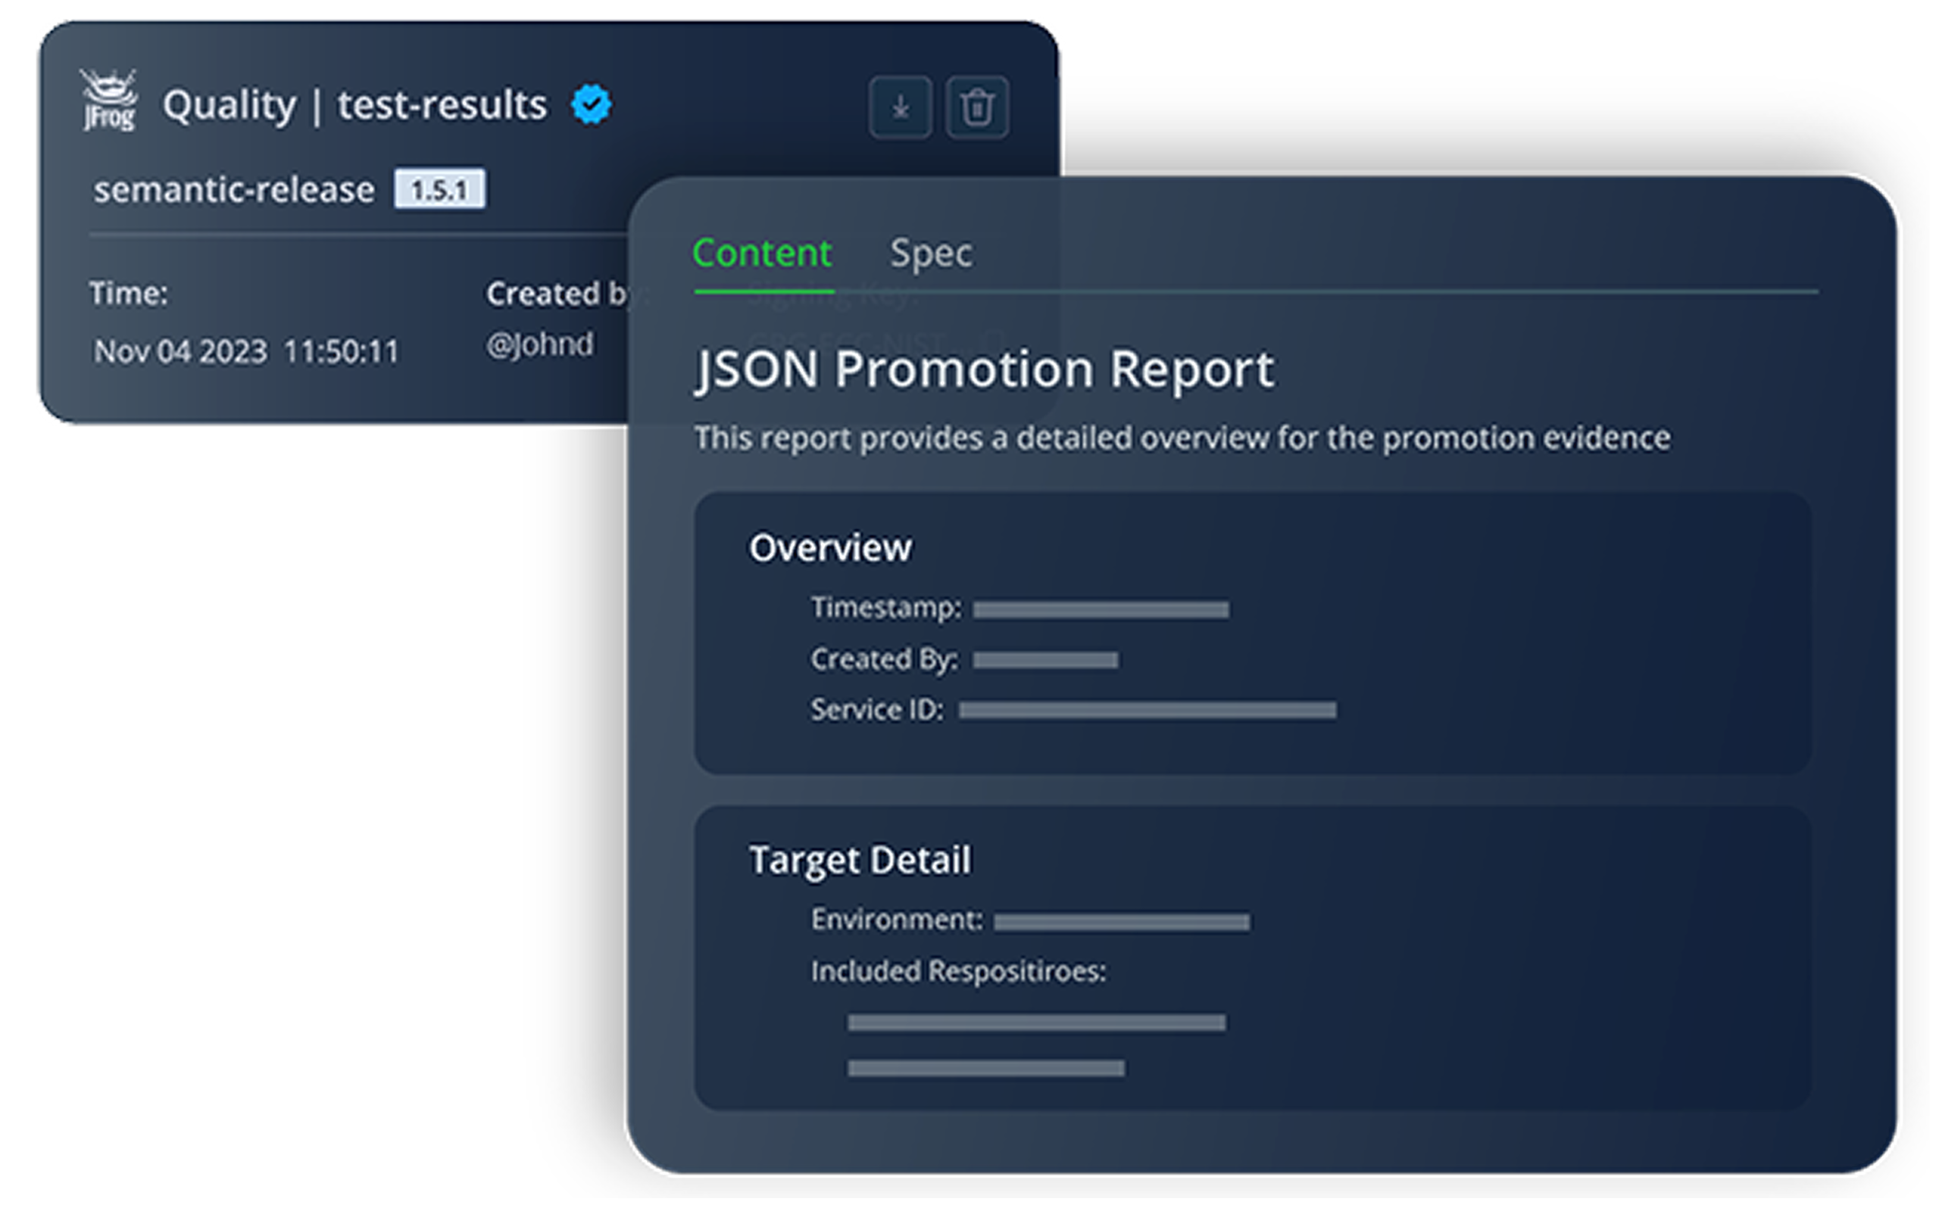Expand the Overview section
This screenshot has width=1939, height=1211.
(x=830, y=549)
